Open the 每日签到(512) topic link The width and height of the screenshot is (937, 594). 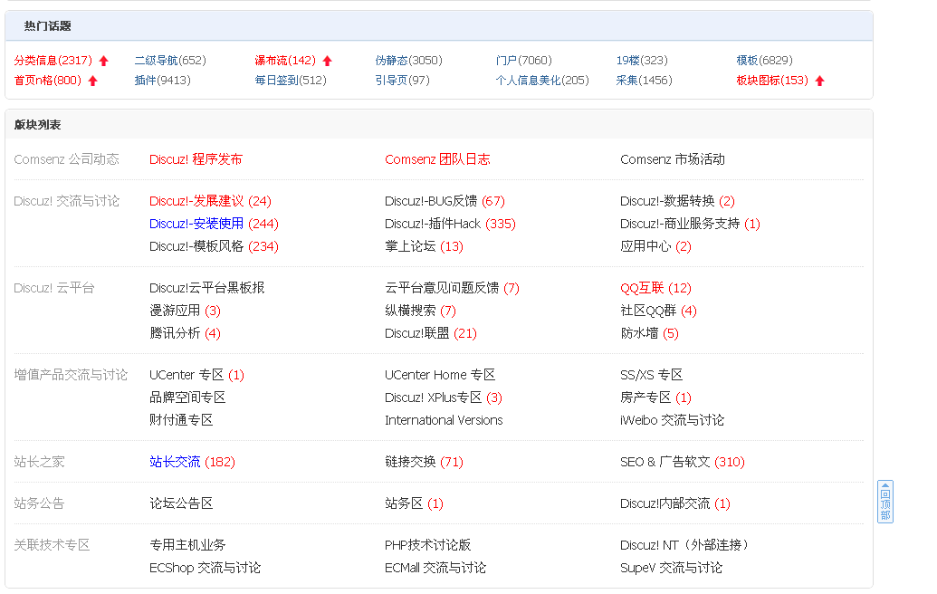[291, 80]
